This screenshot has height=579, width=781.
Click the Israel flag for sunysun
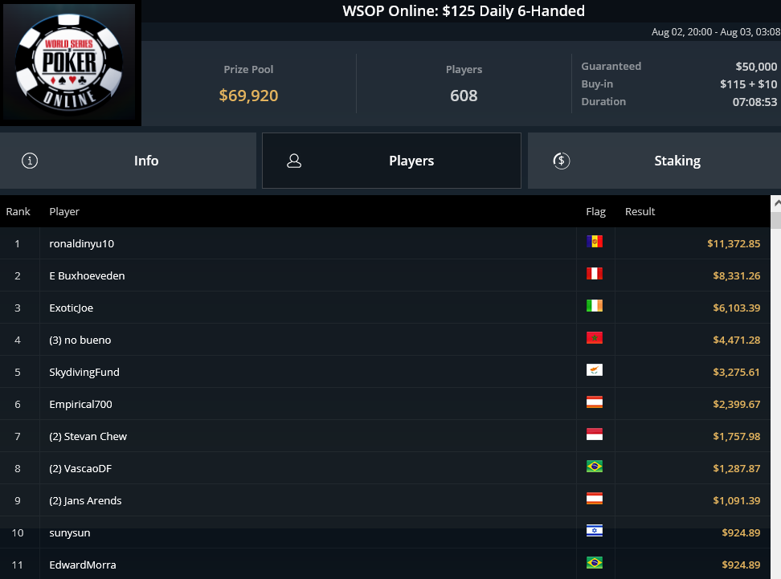pos(595,531)
